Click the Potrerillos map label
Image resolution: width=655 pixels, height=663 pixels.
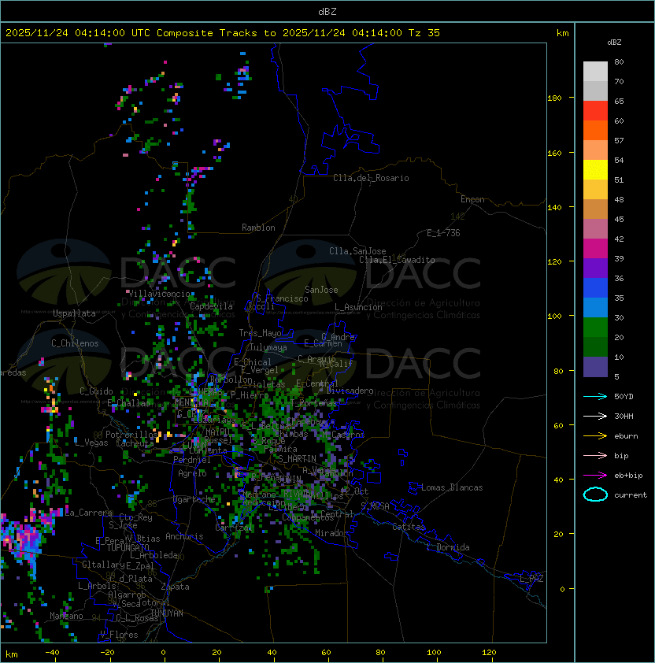click(131, 434)
